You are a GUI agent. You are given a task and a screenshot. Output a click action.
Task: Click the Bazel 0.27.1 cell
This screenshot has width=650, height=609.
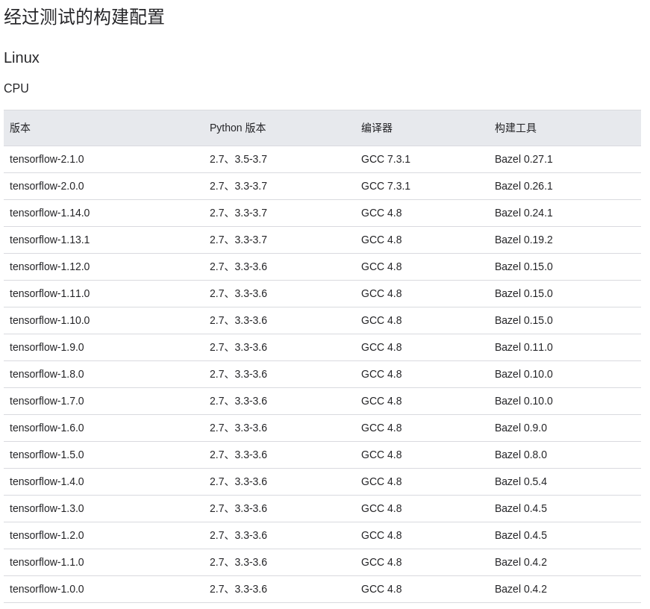point(524,159)
